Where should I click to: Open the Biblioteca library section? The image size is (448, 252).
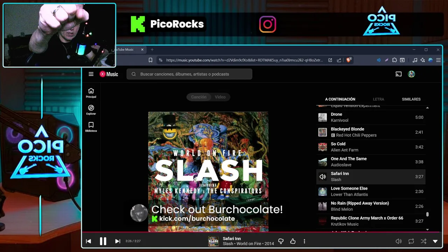(91, 127)
